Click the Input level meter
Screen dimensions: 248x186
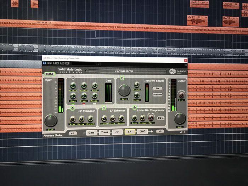(61, 95)
